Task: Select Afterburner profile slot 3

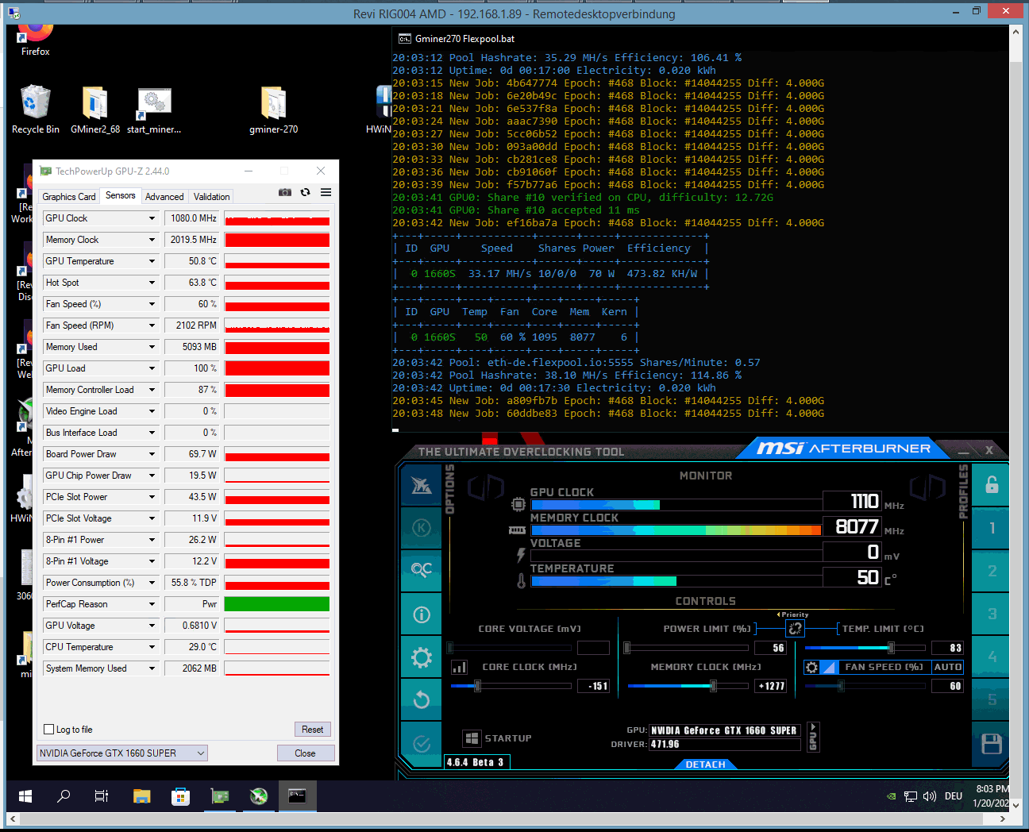Action: coord(992,614)
